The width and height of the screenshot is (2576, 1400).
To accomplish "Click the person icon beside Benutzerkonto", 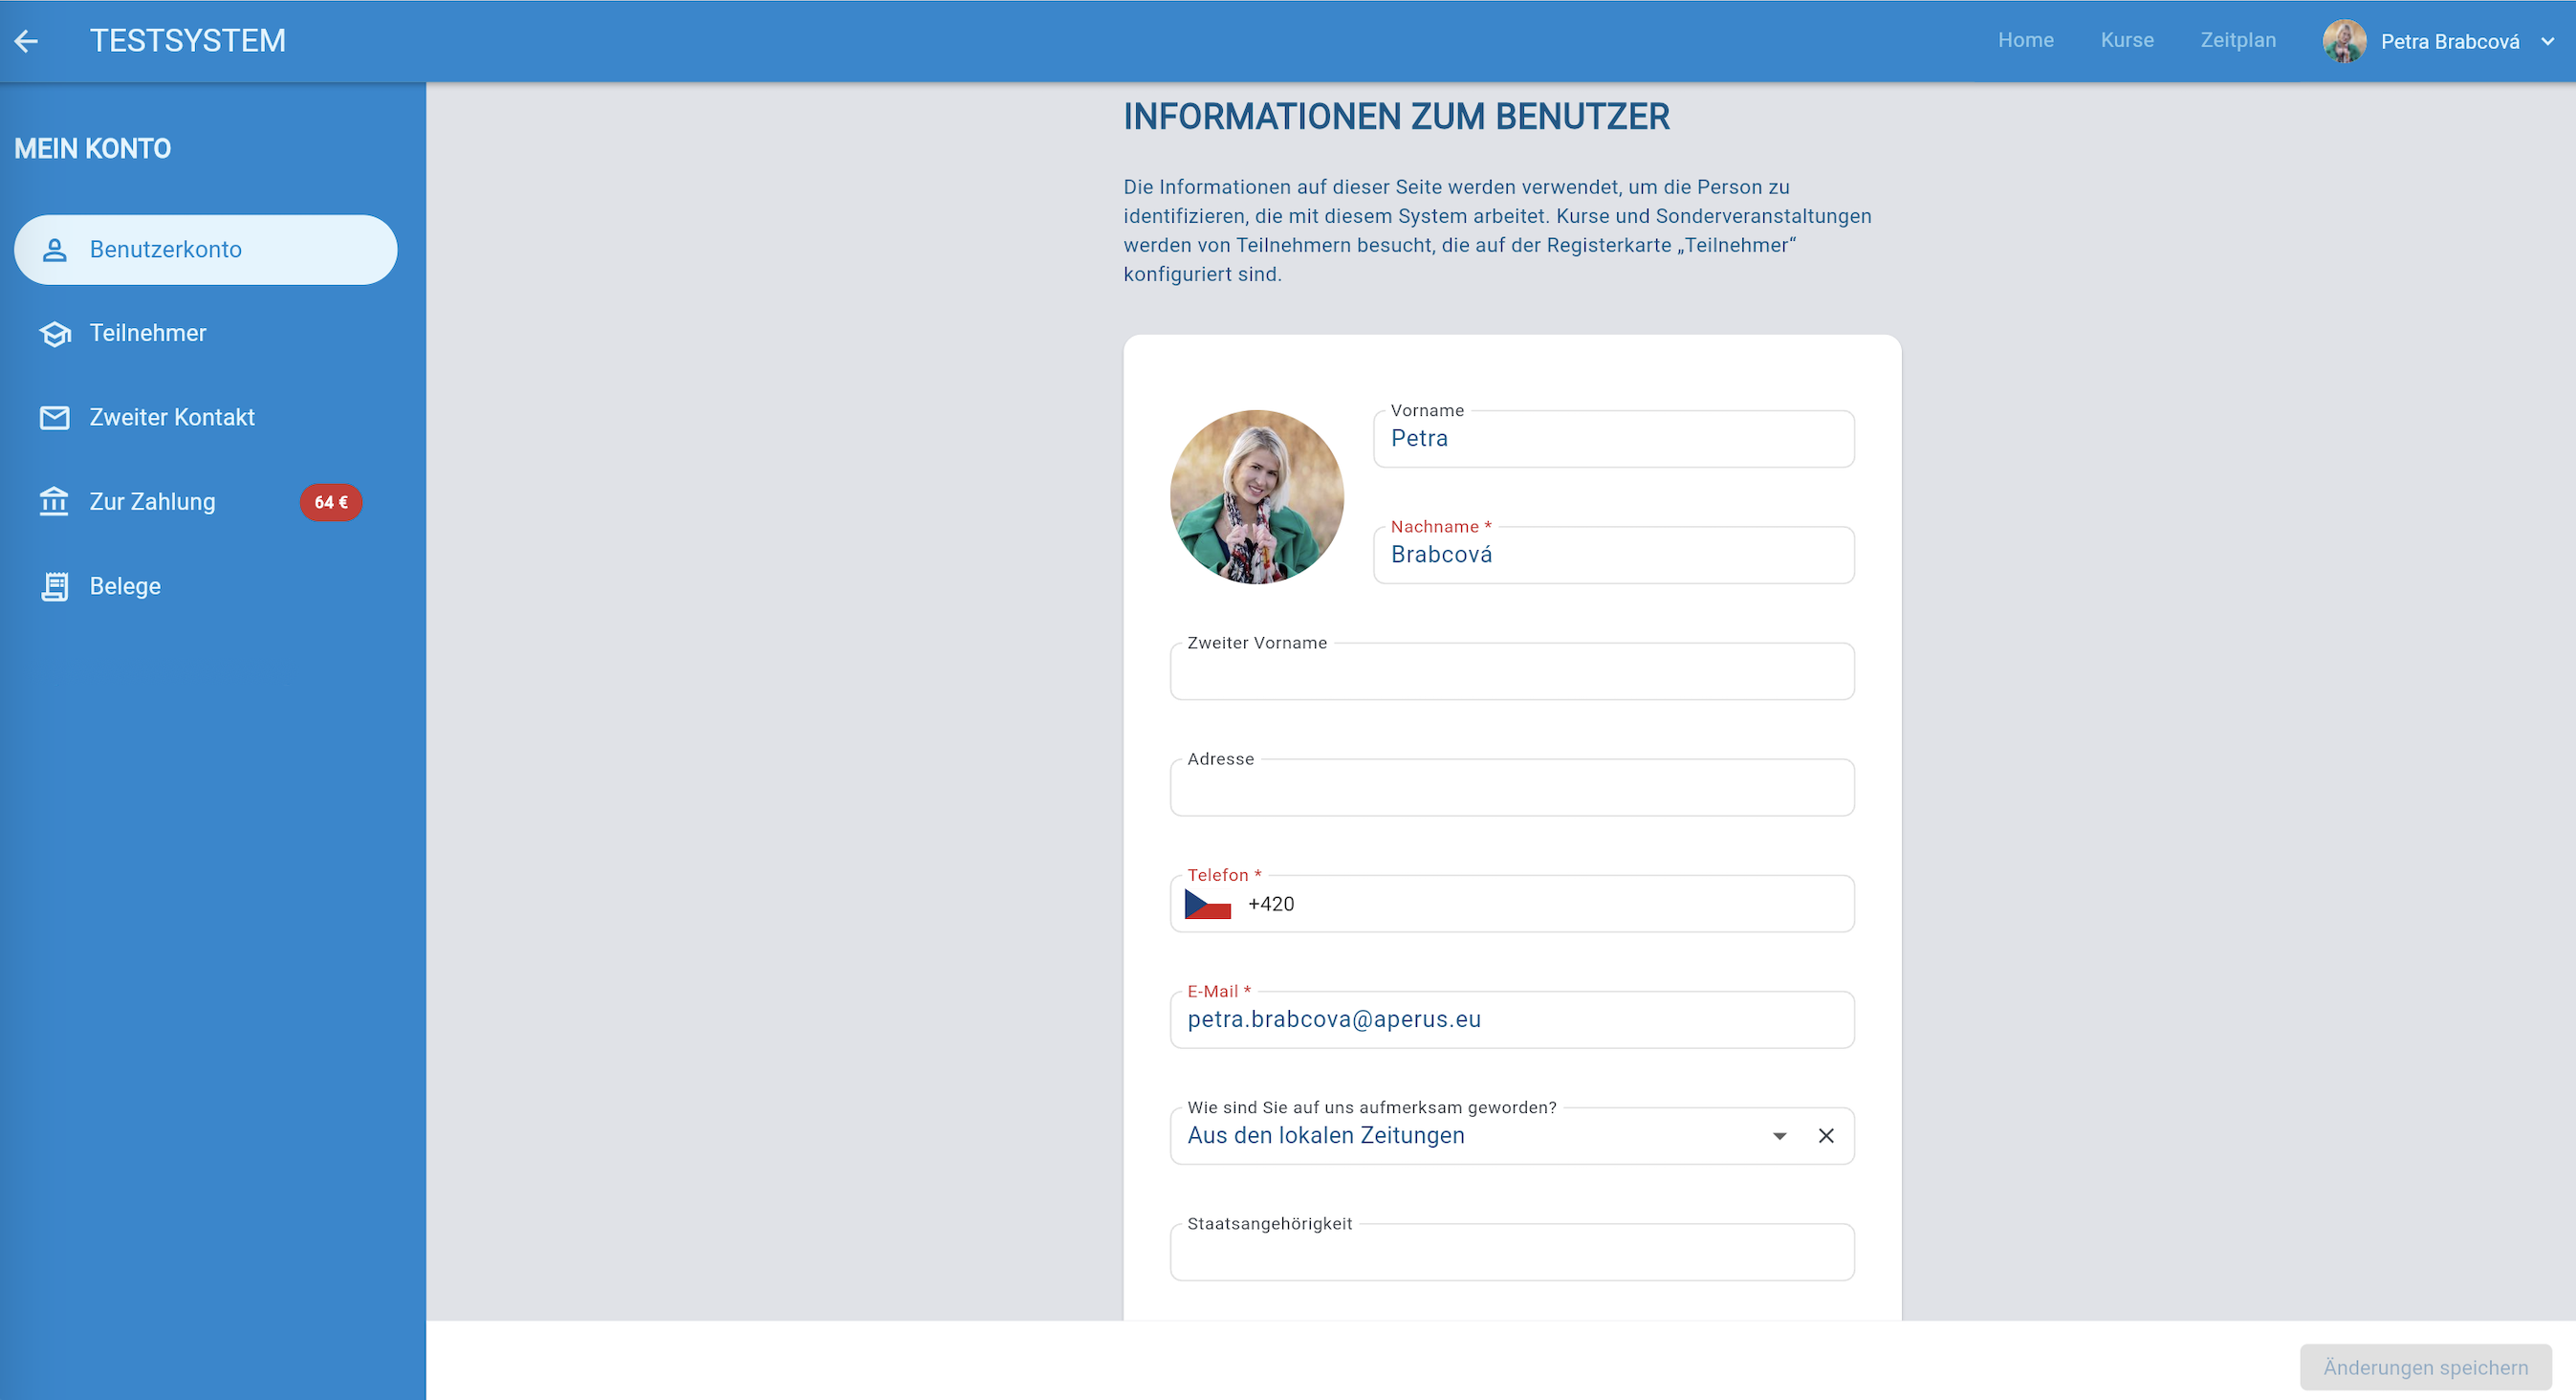I will click(x=55, y=250).
